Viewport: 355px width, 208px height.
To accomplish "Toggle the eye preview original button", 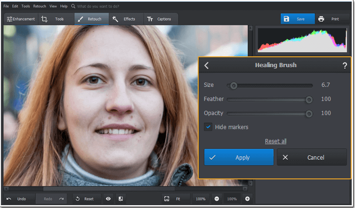I will (108, 199).
